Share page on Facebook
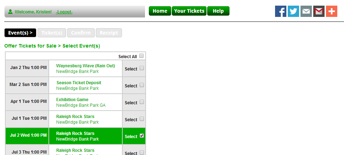This screenshot has height=155, width=344. [281, 11]
